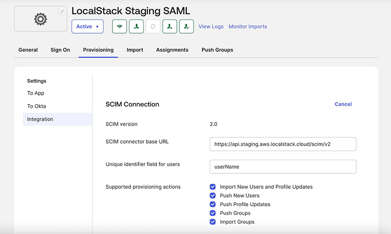The height and width of the screenshot is (234, 391).
Task: Click the gear app logo placeholder
Action: click(41, 19)
